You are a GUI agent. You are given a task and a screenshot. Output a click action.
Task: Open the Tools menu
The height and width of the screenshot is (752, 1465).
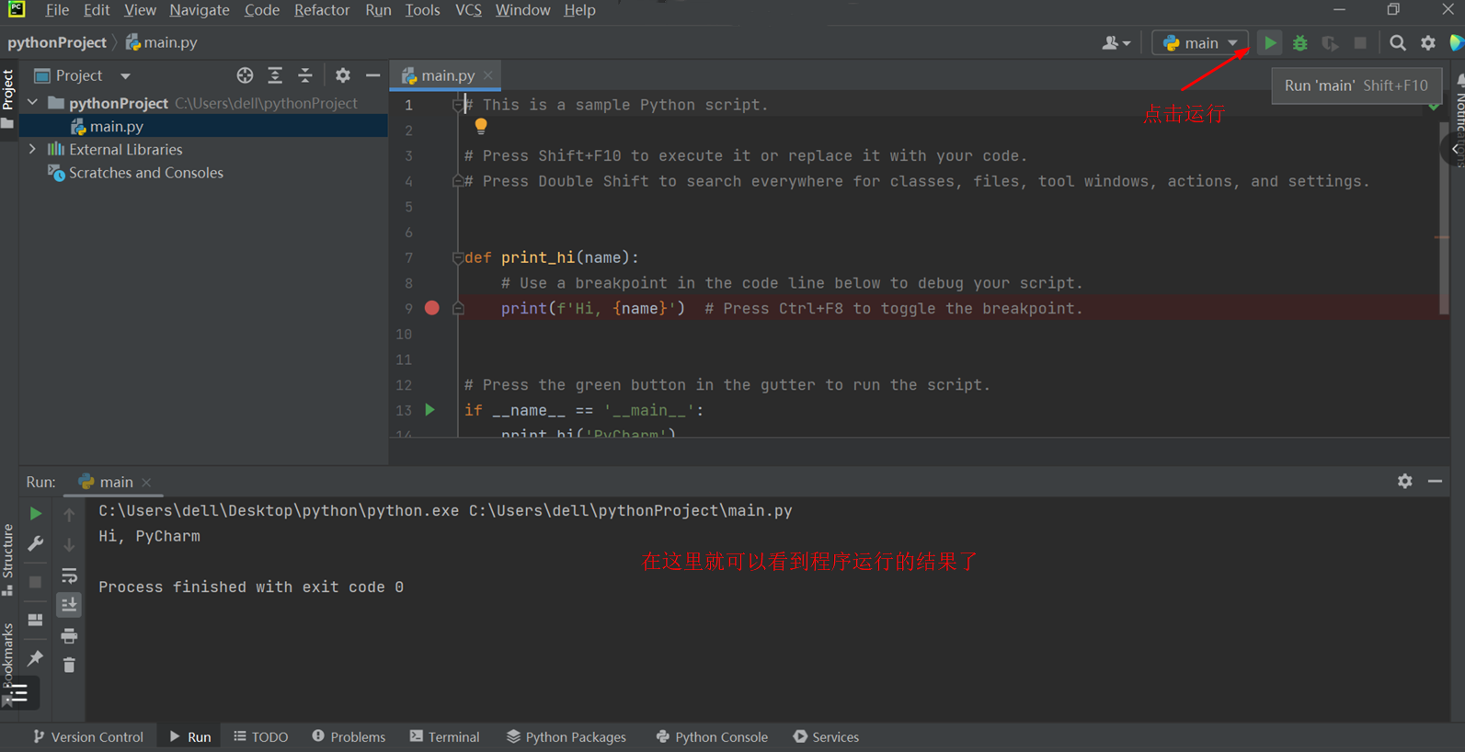(422, 10)
